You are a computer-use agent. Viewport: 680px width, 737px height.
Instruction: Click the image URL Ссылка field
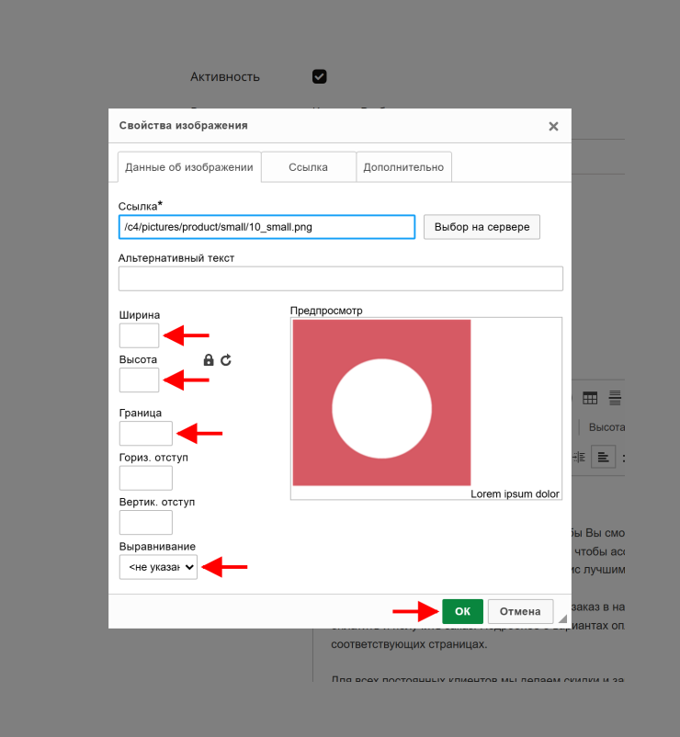pos(266,227)
